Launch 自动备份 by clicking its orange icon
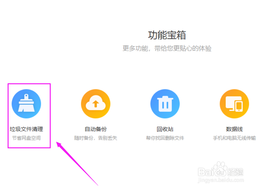258x189 pixels. click(x=95, y=103)
